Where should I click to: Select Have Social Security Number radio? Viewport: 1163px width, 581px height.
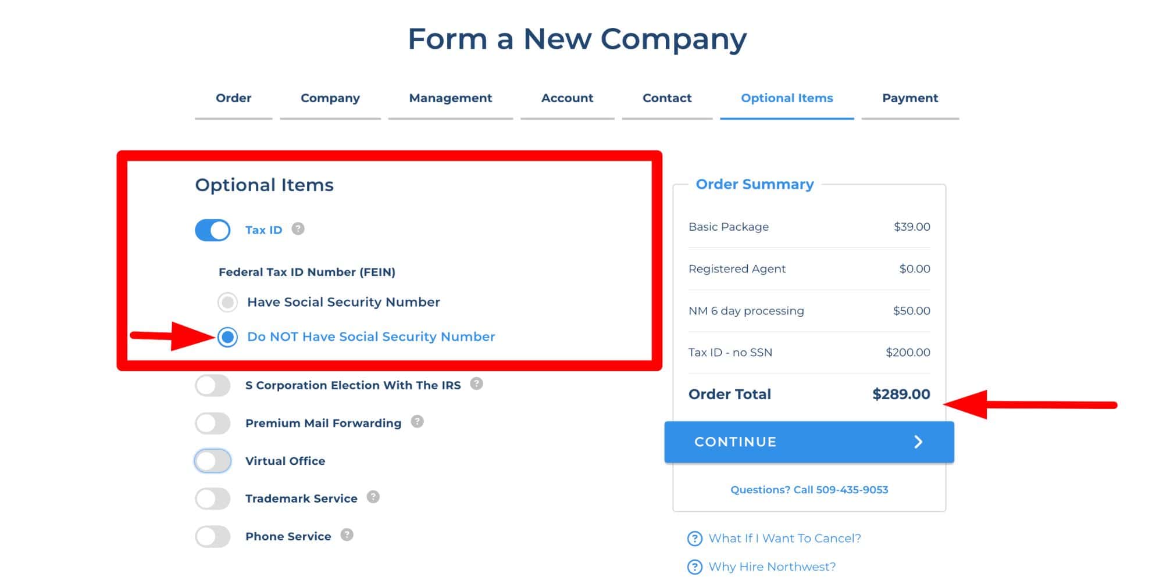coord(227,302)
